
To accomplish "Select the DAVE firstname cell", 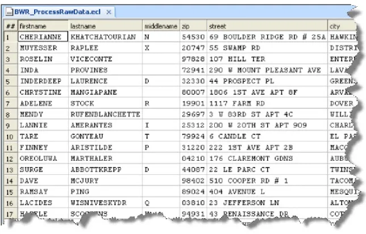I will 43,181.
